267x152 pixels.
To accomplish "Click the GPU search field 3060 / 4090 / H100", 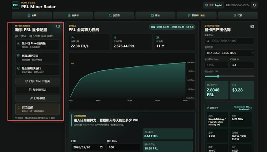I will [229, 41].
